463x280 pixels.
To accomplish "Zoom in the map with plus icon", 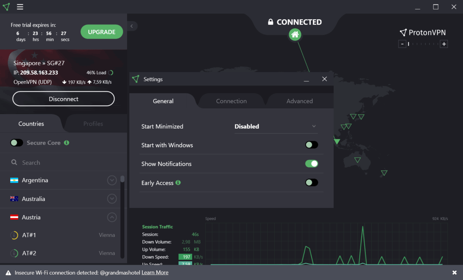I will coord(444,44).
